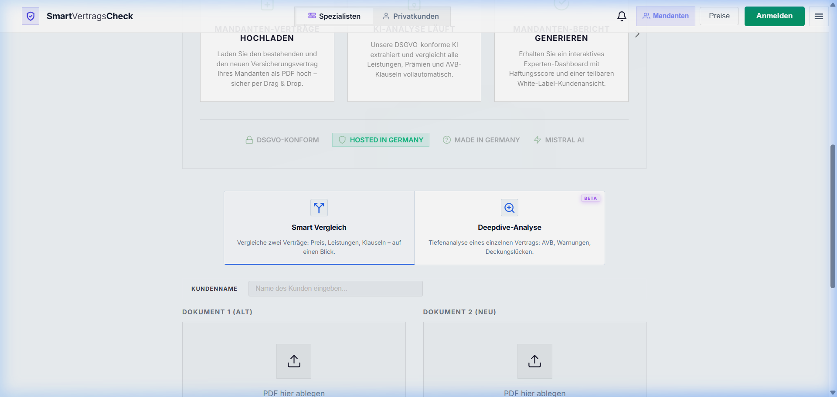837x397 pixels.
Task: Click the Deepdive-Analyse magnifier icon
Action: tap(509, 208)
